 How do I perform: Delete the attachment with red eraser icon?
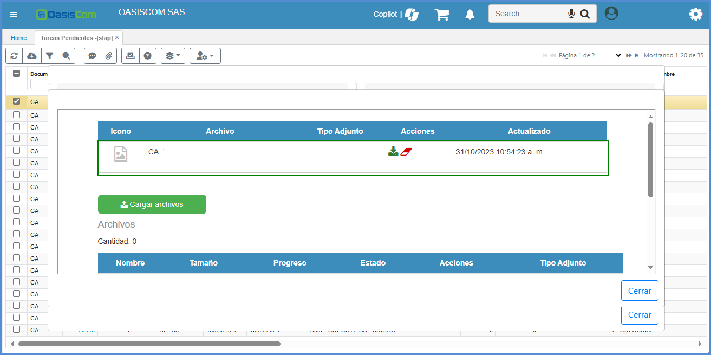click(x=407, y=152)
